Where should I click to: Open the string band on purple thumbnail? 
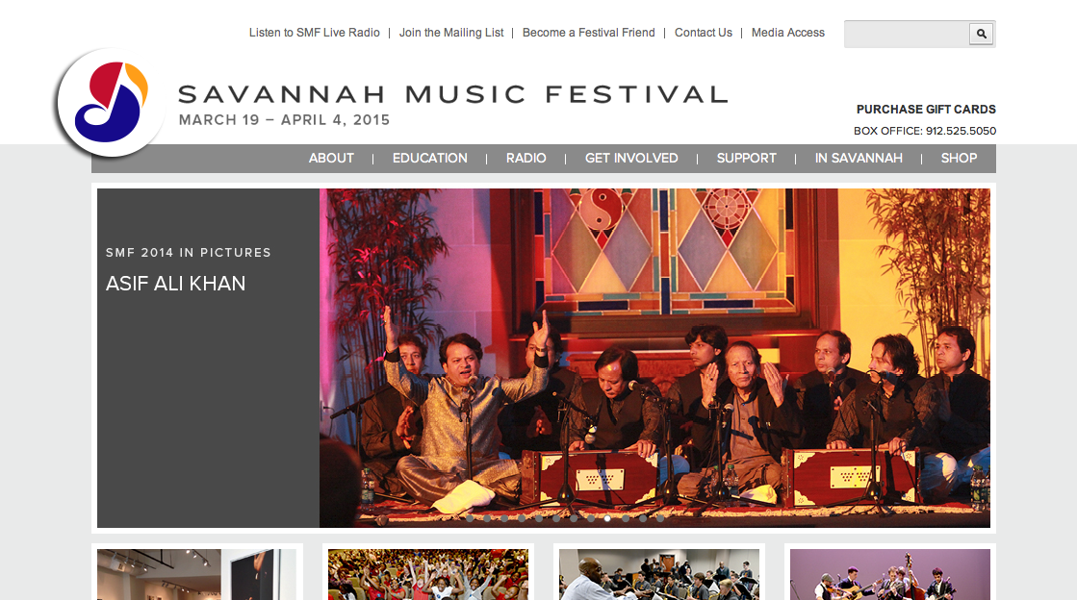coord(890,574)
